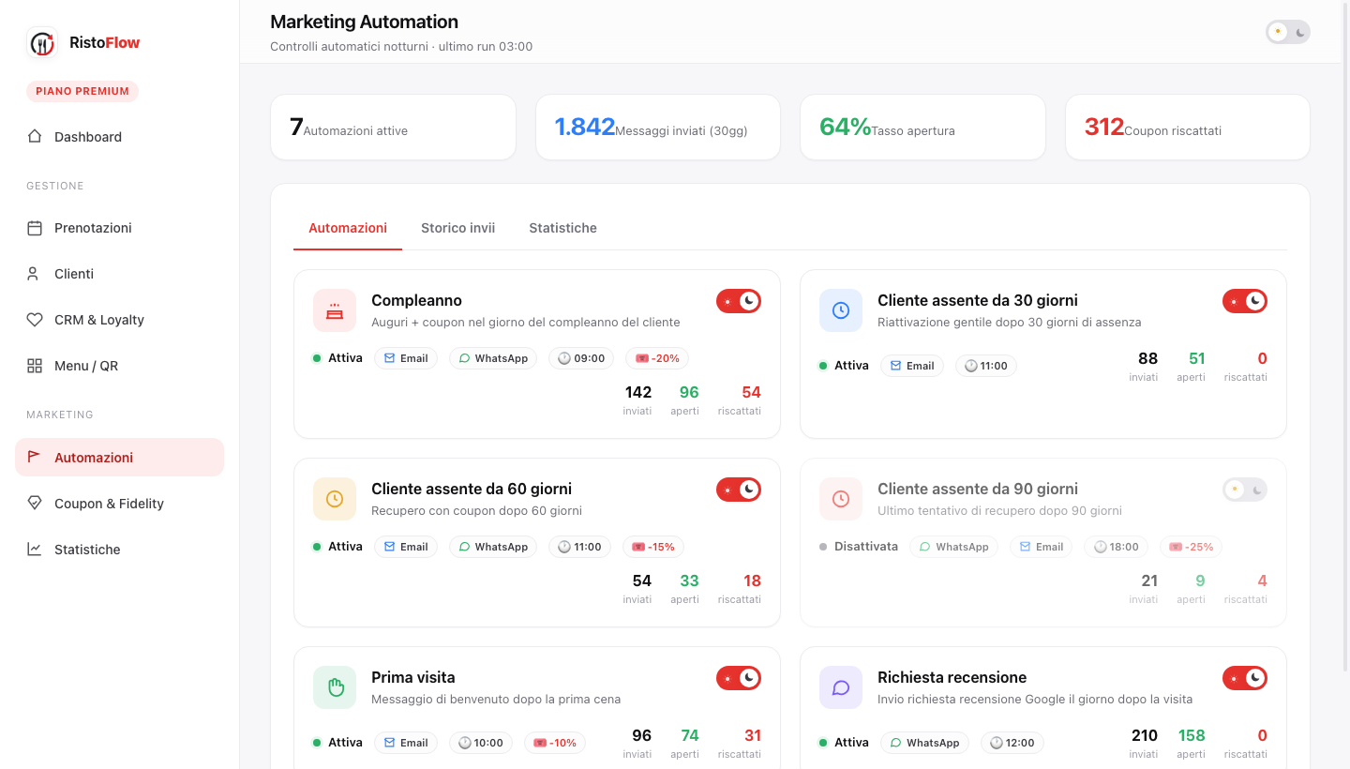Click the 11:00 chip in 30 giorni card

(986, 366)
